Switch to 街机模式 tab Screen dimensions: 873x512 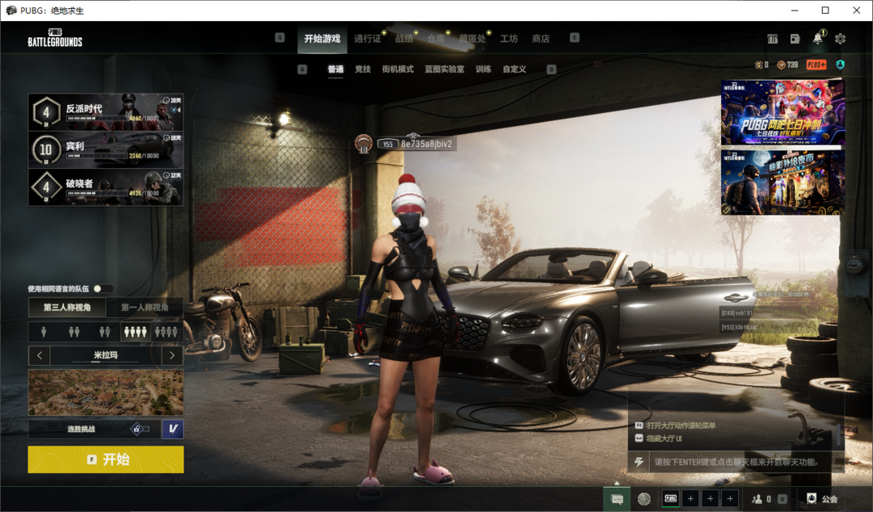(398, 69)
